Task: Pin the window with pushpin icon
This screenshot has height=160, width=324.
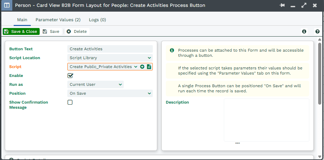Action: pyautogui.click(x=282, y=5)
